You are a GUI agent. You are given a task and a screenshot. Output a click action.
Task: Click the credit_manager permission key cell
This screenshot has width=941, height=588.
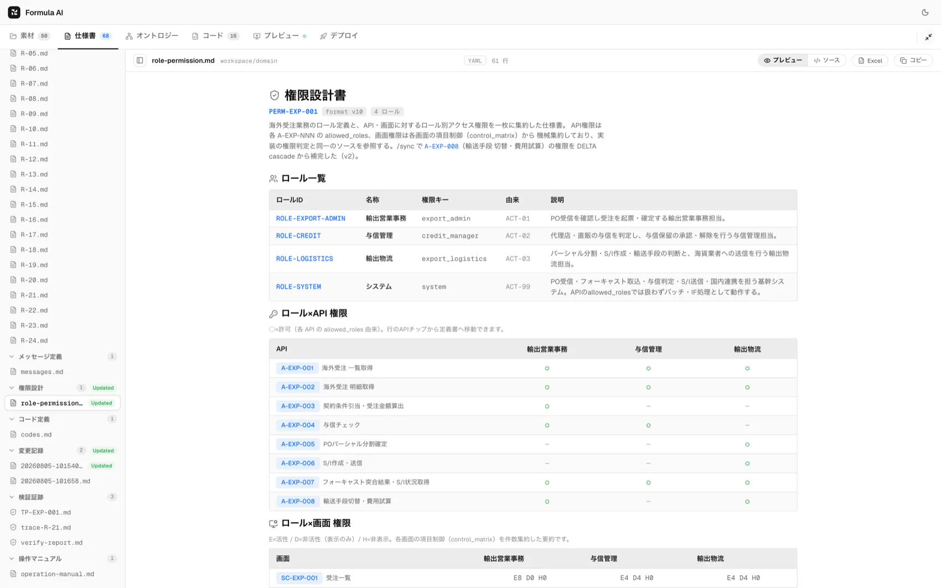(x=450, y=236)
